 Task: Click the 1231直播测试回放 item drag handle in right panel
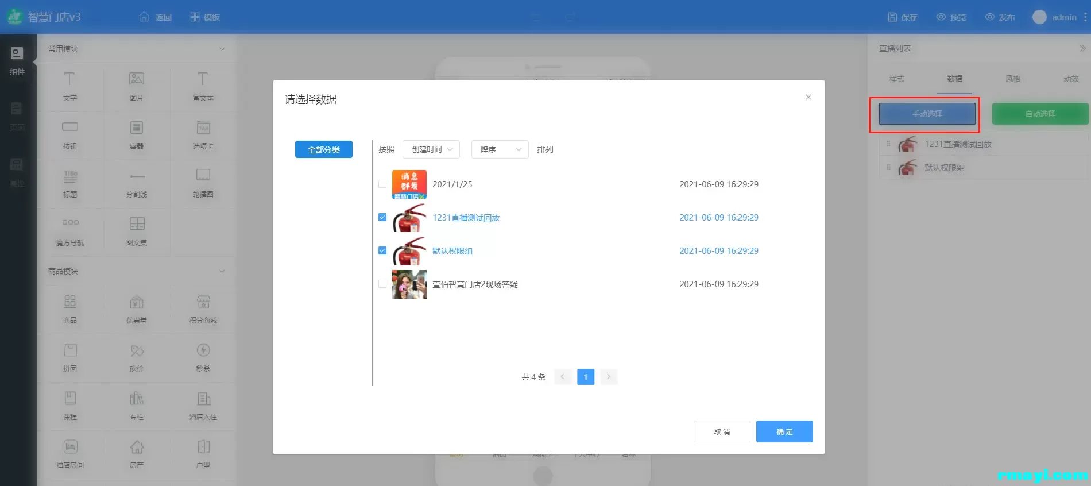point(888,144)
